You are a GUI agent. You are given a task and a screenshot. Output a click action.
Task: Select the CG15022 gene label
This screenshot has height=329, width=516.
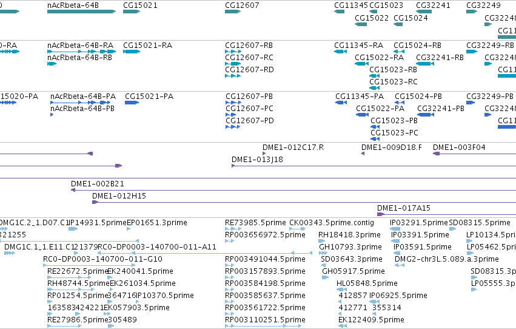point(372,18)
